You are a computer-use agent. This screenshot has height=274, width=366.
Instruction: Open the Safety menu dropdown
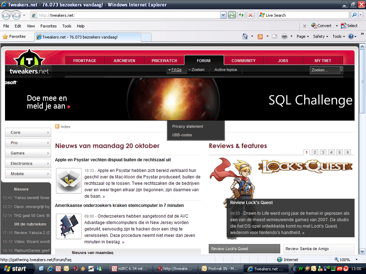321,37
